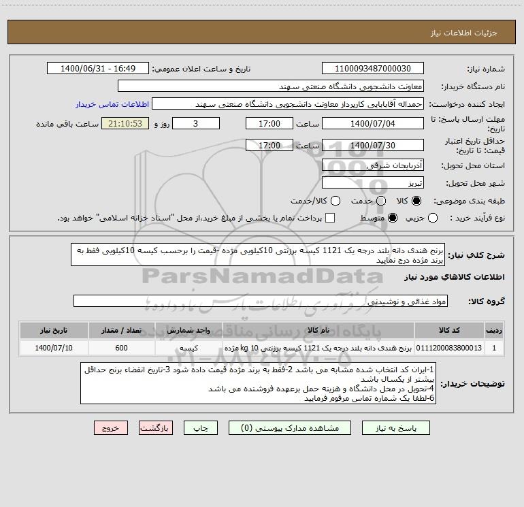Select the خدمت radio button
This screenshot has width=524, height=507.
click(381, 201)
